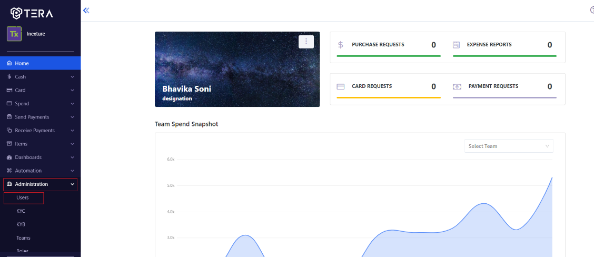This screenshot has width=594, height=257.
Task: Click the Spend sidebar icon
Action: click(x=9, y=103)
